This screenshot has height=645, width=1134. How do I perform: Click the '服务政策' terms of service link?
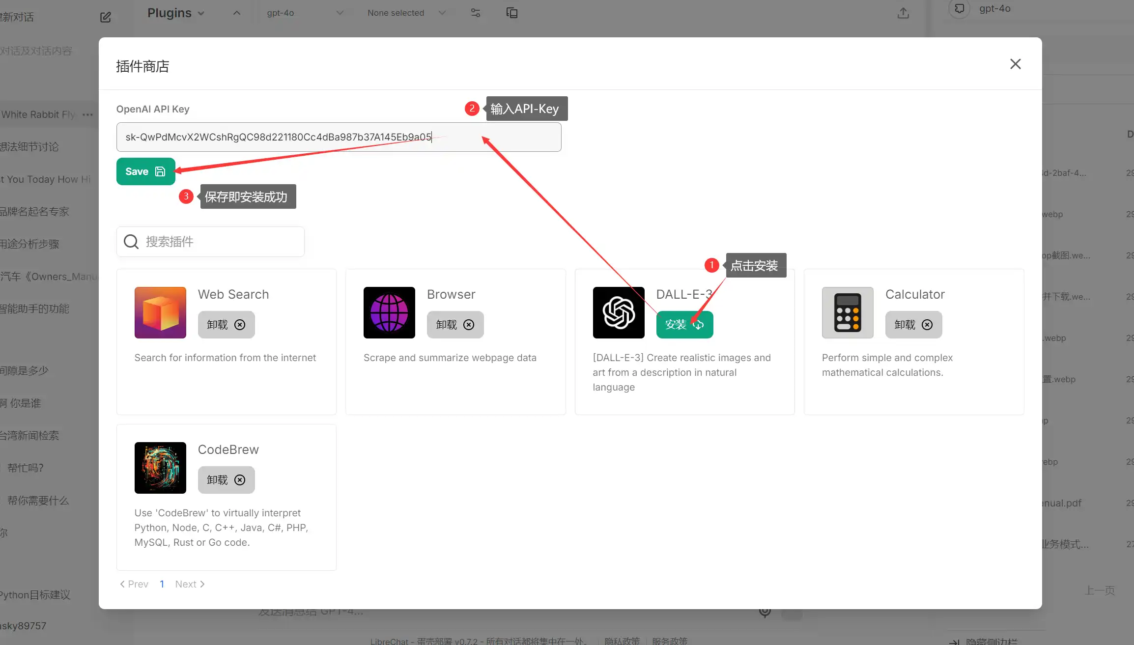670,641
